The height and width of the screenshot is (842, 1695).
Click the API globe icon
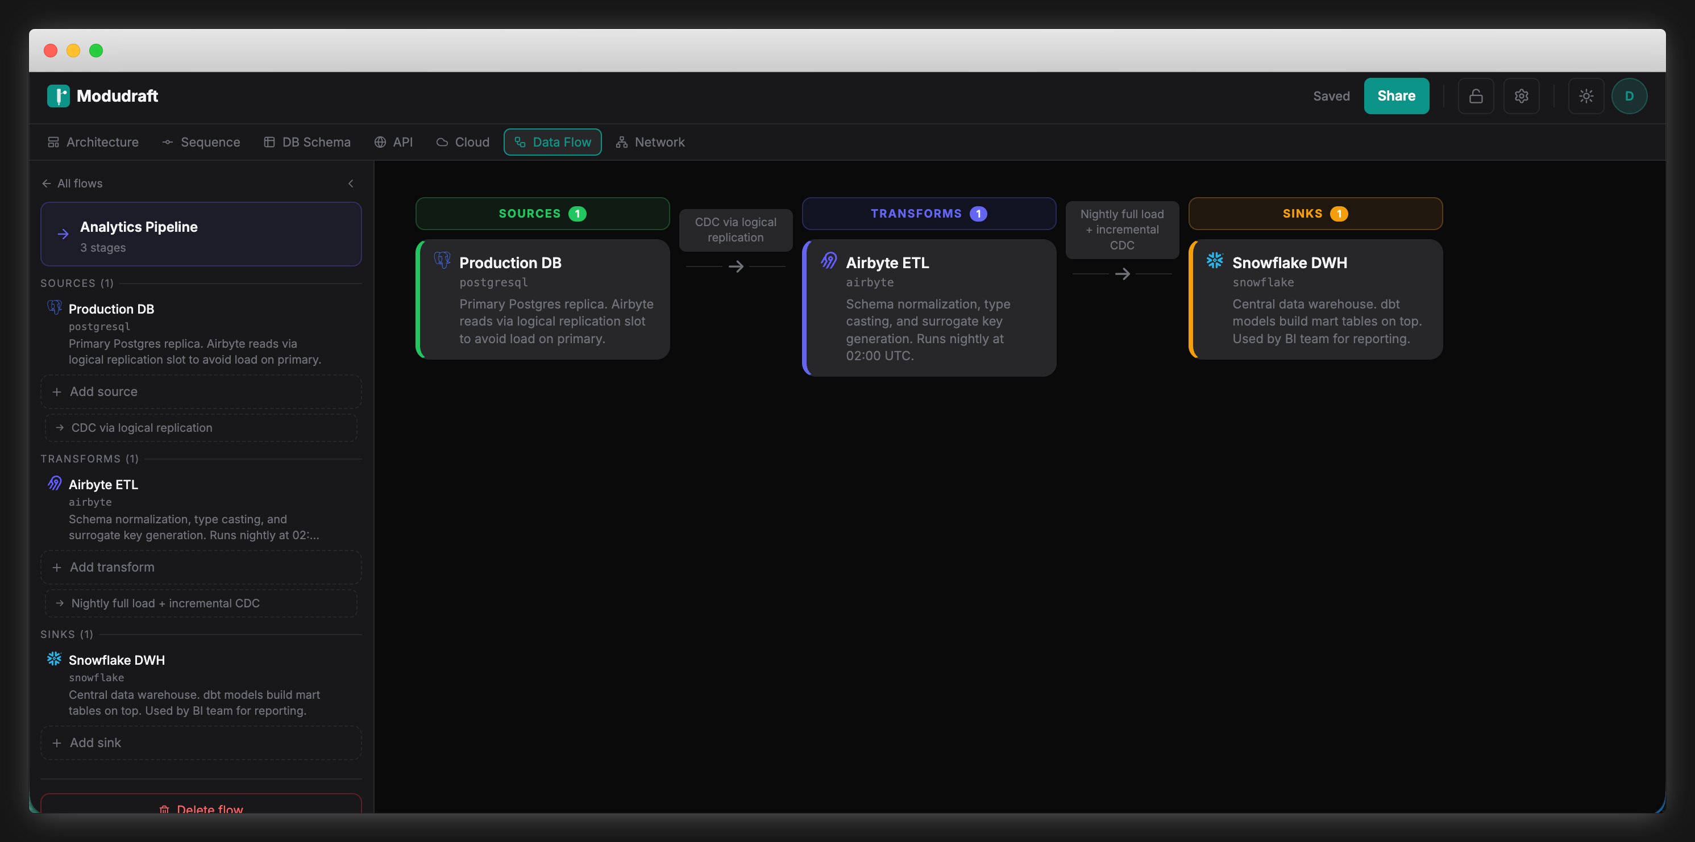pyautogui.click(x=380, y=142)
